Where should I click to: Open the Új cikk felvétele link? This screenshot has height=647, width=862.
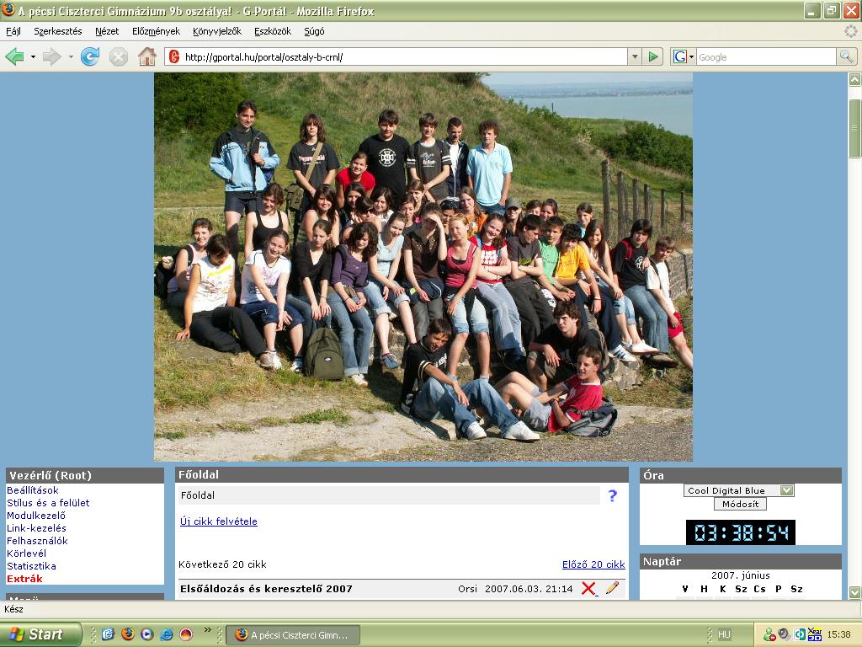coord(219,521)
